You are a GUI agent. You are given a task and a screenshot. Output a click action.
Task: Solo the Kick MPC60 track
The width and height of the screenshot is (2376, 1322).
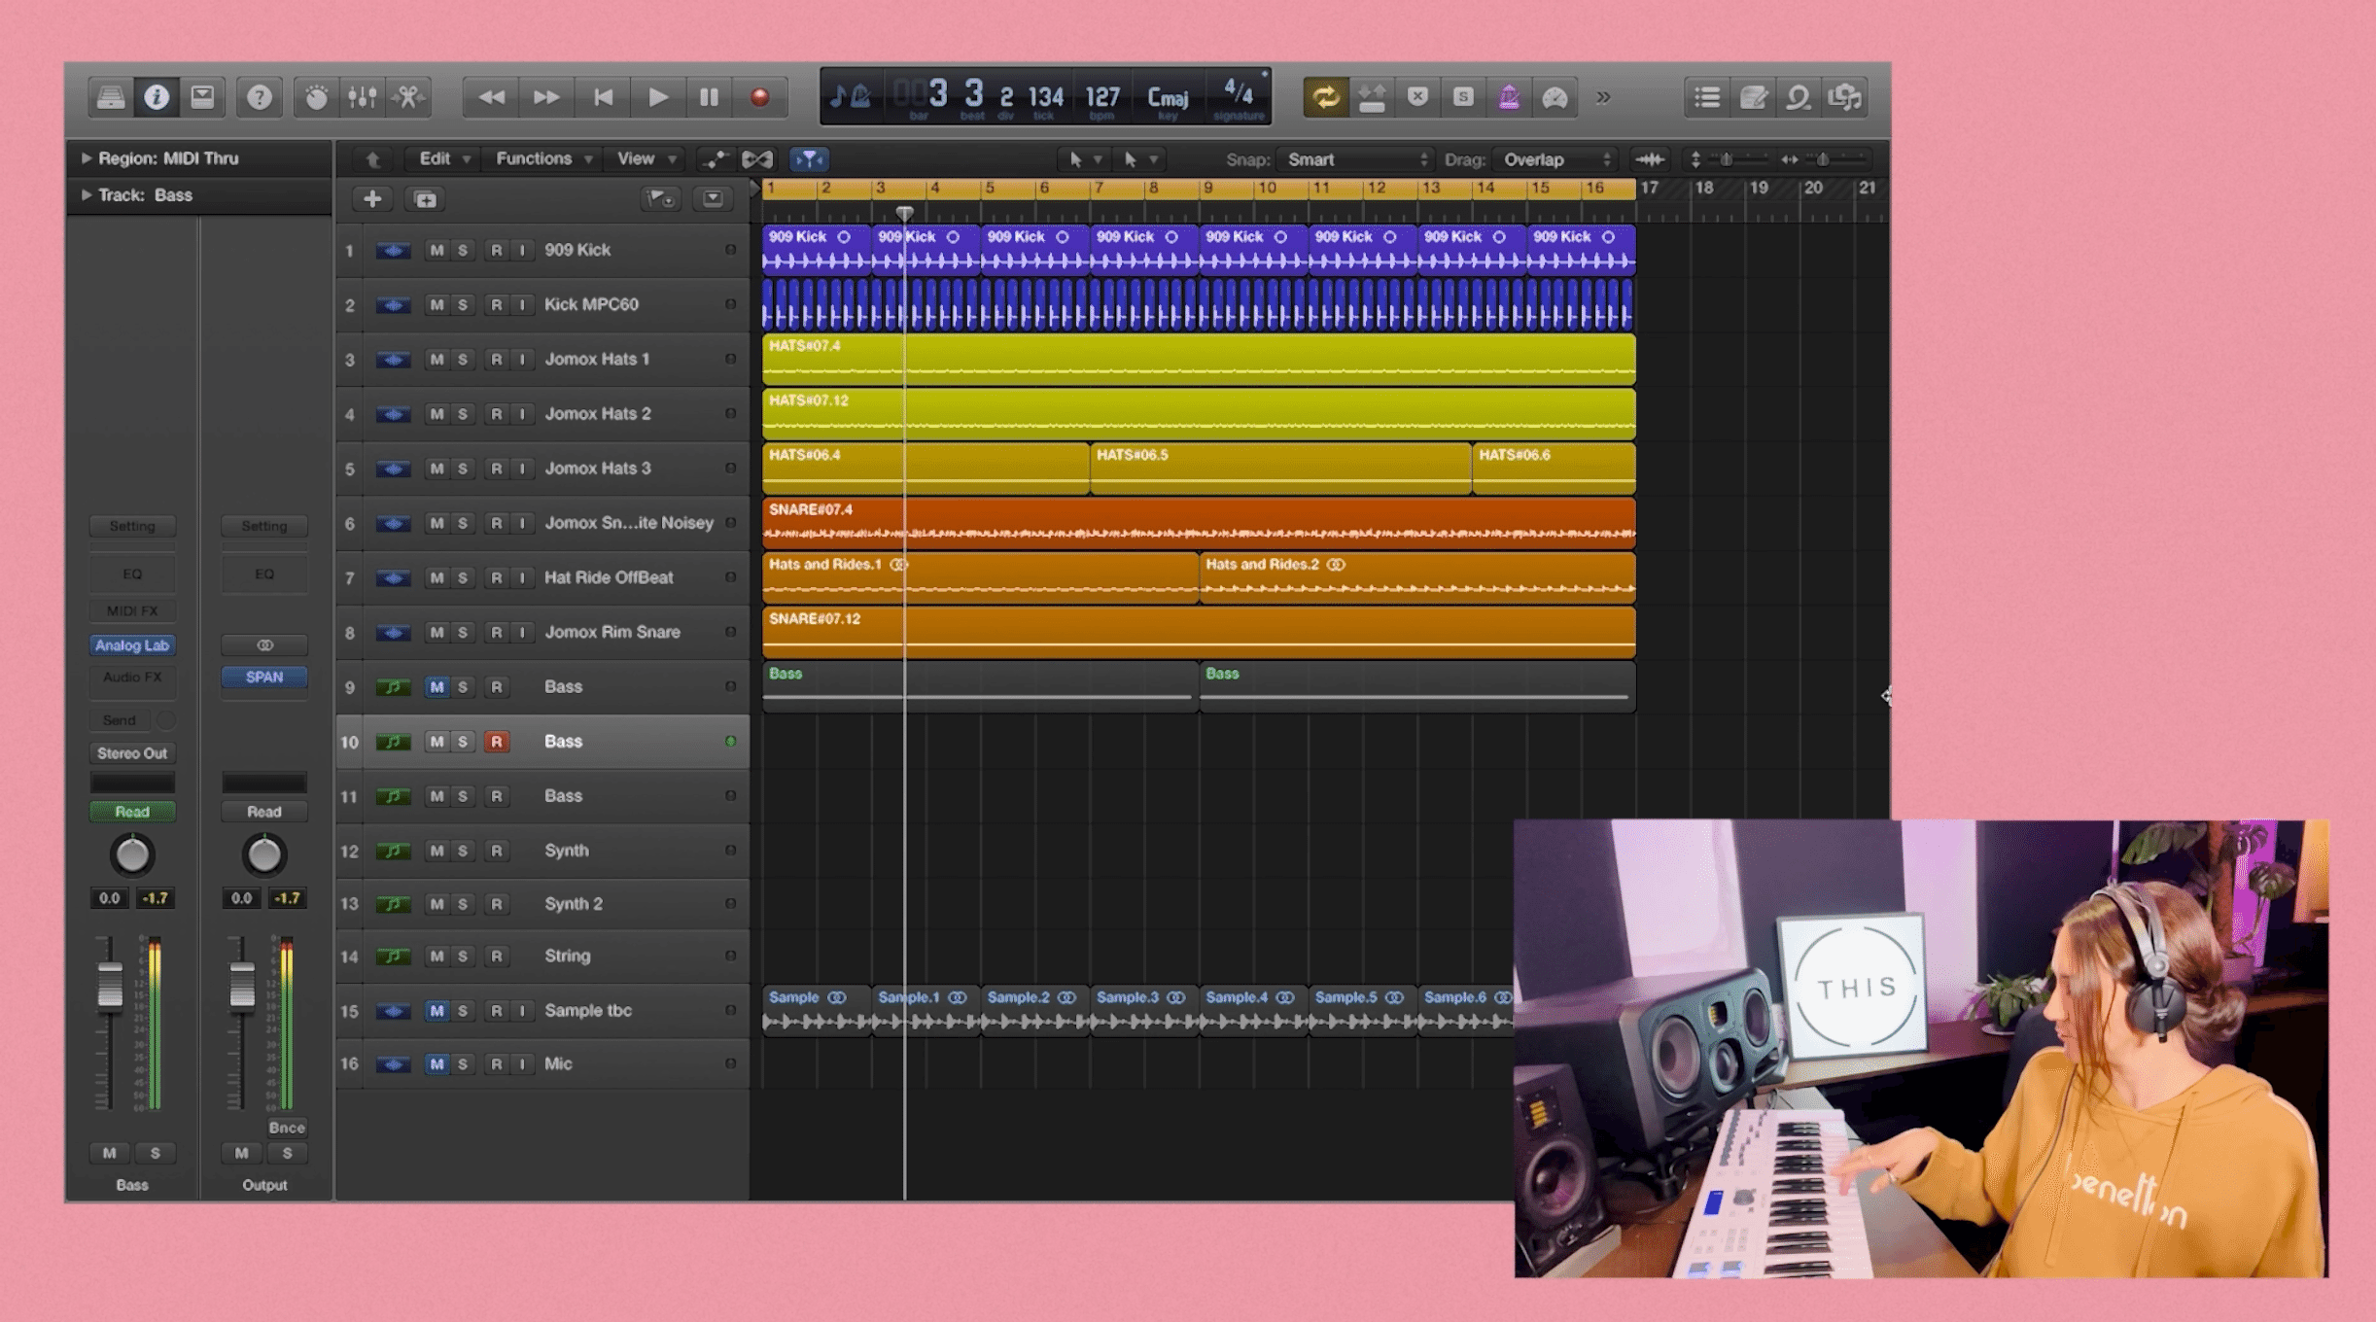pos(463,305)
